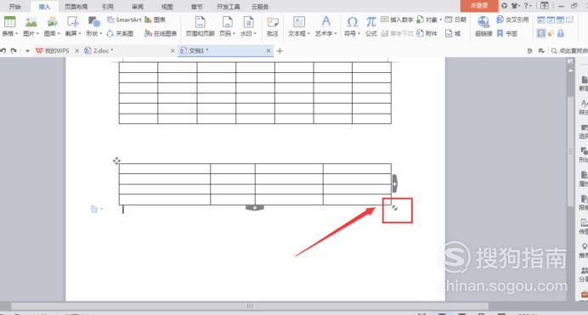
Task: Open 在线图表 online charts
Action: click(161, 34)
